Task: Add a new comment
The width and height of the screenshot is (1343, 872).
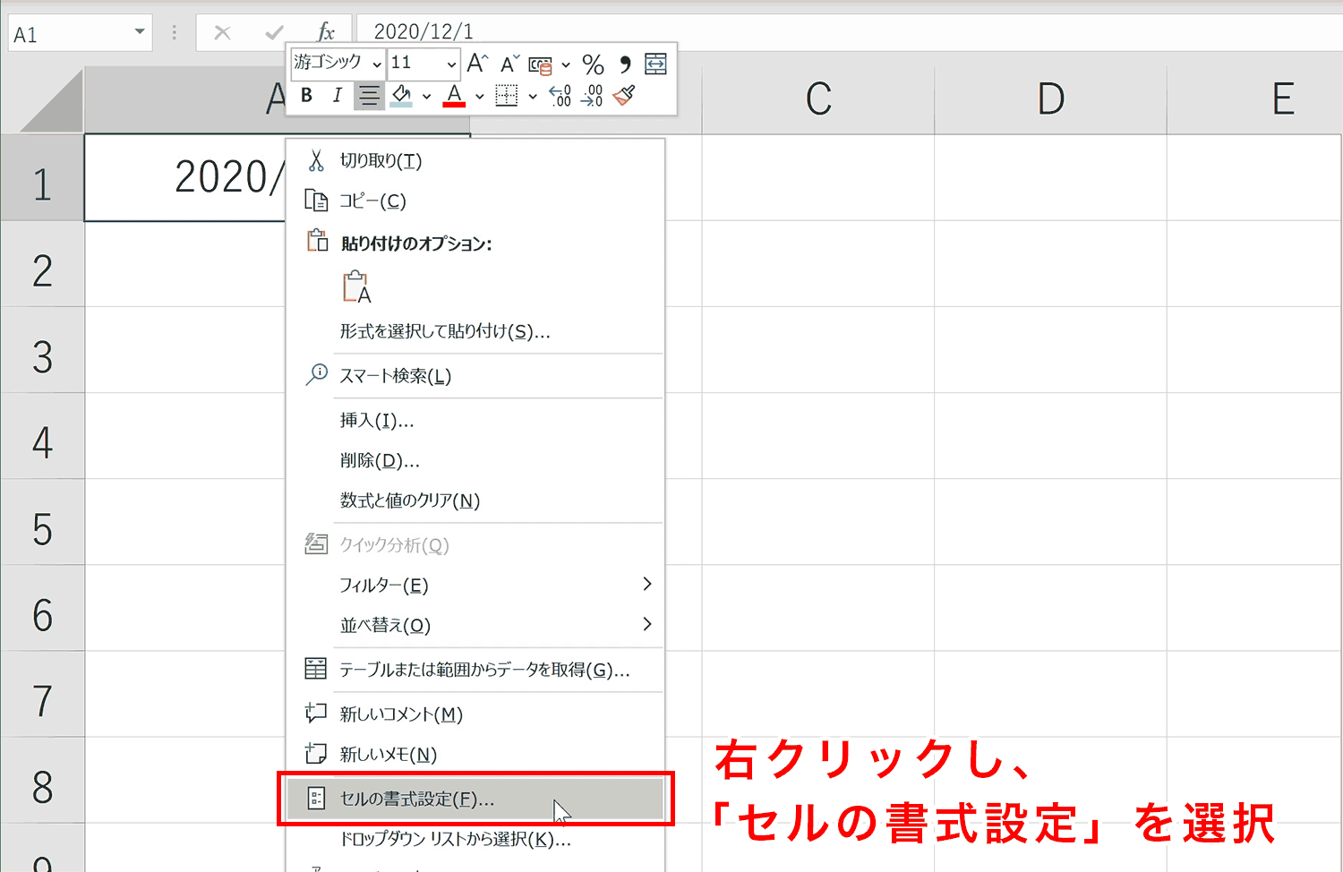Action: tap(475, 714)
